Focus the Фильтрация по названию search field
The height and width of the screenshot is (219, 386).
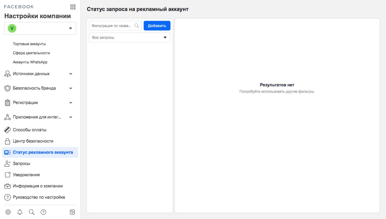115,26
